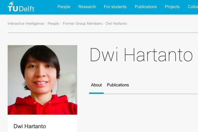Switch to the About tab
This screenshot has height=132, width=198.
(96, 85)
